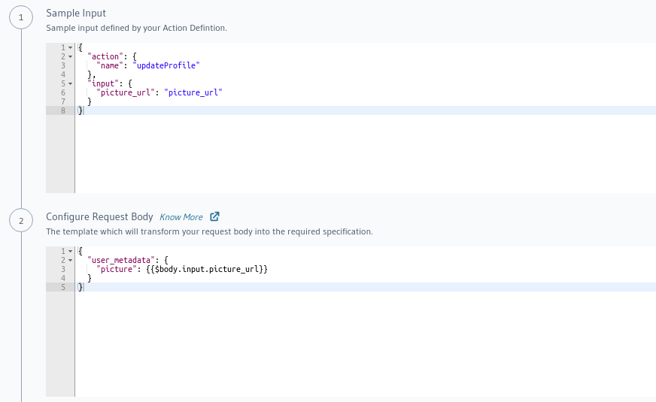Image resolution: width=656 pixels, height=402 pixels.
Task: Click the "name" key in Sample Input
Action: [x=113, y=65]
